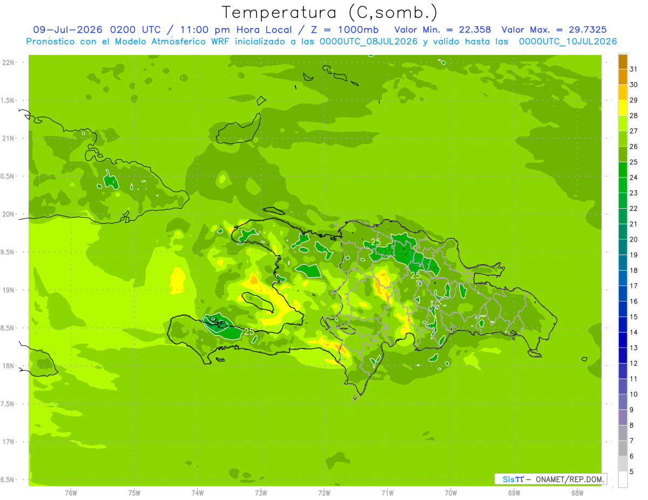Click the '17N' latitude axis label
Viewport: 648px width, 500px height.
pos(8,442)
